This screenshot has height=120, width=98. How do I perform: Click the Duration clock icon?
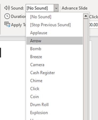7,16
